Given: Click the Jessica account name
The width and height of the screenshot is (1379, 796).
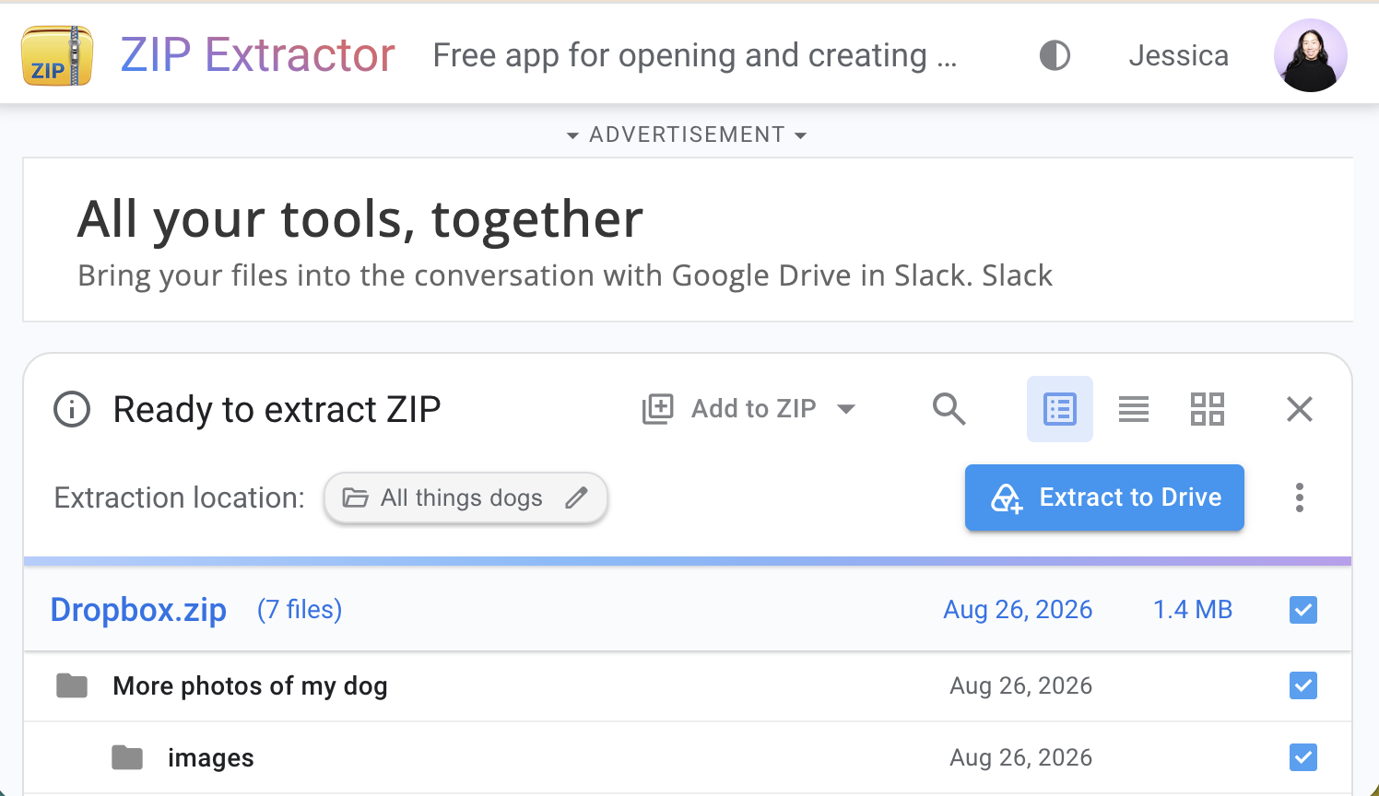Looking at the screenshot, I should tap(1178, 55).
